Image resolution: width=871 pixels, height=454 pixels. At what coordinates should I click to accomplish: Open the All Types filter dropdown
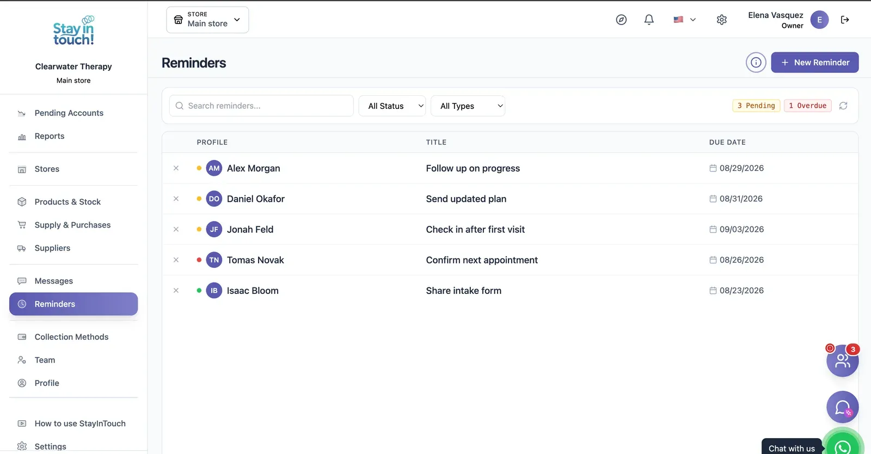(x=468, y=106)
